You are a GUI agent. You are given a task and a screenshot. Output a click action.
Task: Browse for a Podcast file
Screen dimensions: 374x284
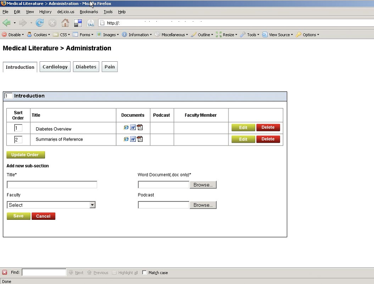(203, 205)
